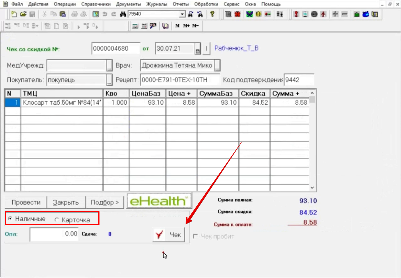
Task: Click the paste clipboard icon
Action: coord(63,14)
